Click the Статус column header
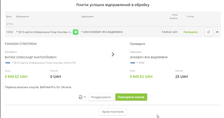 (x=190, y=17)
